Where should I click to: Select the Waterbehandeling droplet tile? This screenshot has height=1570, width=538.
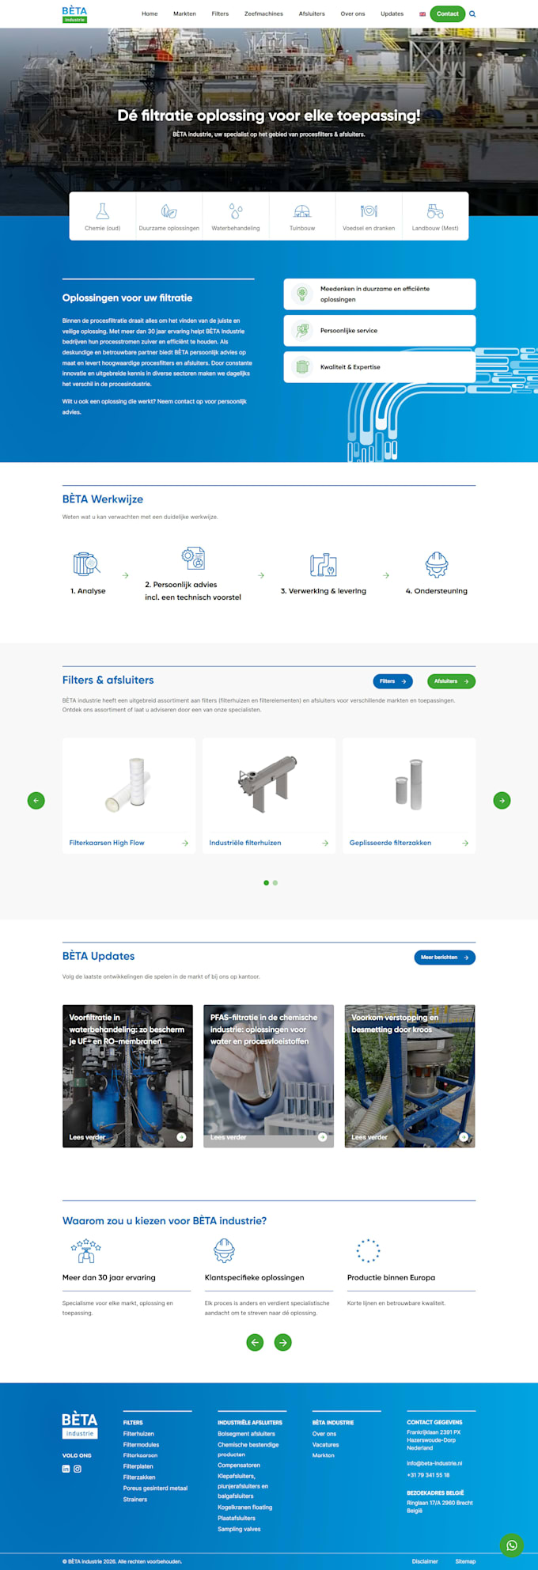(236, 216)
